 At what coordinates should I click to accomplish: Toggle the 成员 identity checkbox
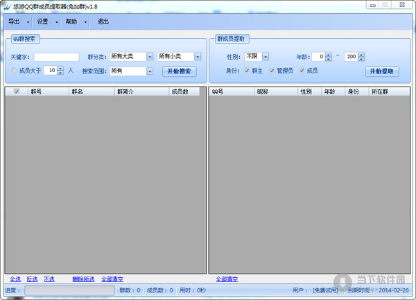tap(302, 70)
